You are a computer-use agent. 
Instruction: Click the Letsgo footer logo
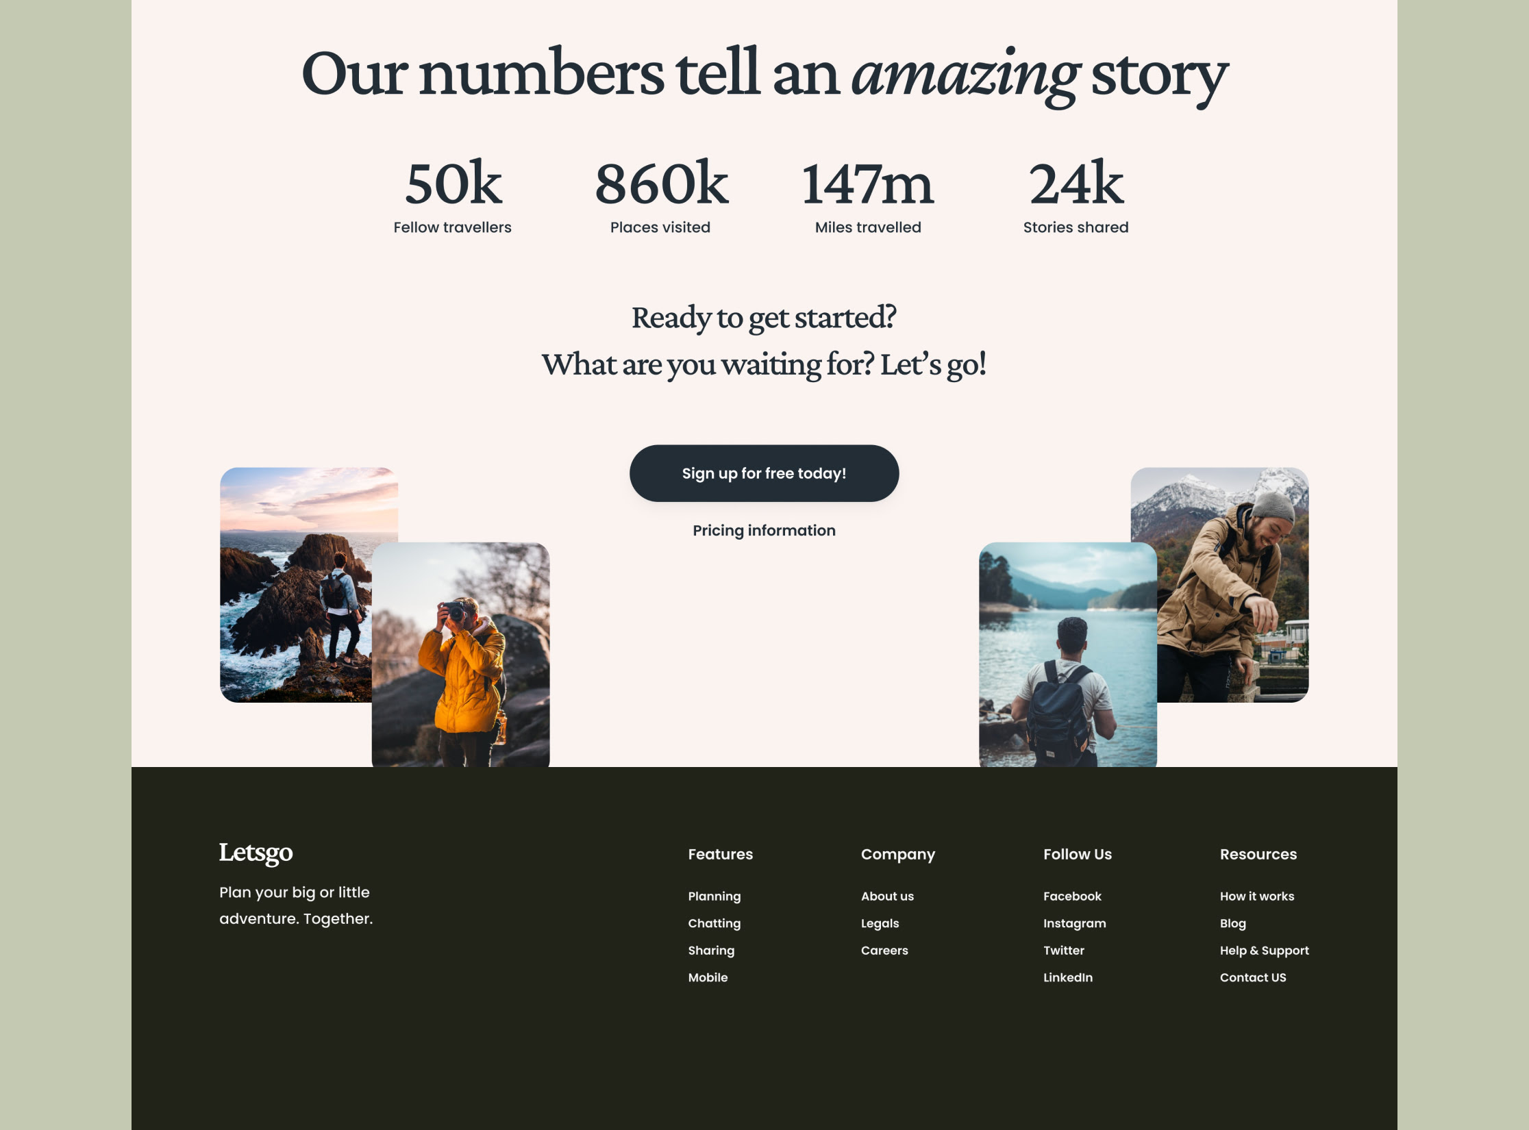[x=256, y=853]
